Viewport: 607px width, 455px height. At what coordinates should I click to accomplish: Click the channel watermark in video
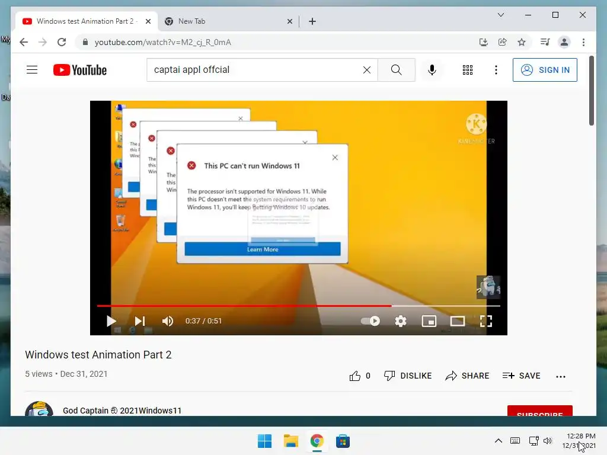(x=488, y=287)
